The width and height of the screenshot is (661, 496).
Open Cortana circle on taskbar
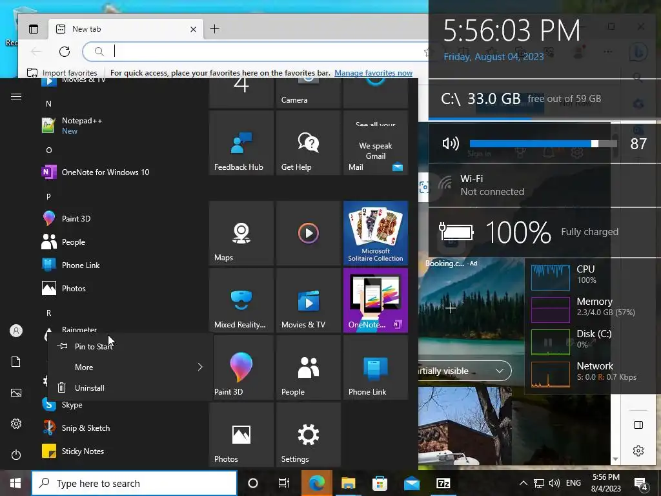(253, 483)
